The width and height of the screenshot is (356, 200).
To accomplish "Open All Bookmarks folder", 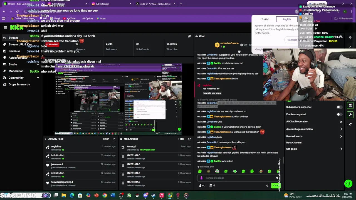I will (x=343, y=19).
